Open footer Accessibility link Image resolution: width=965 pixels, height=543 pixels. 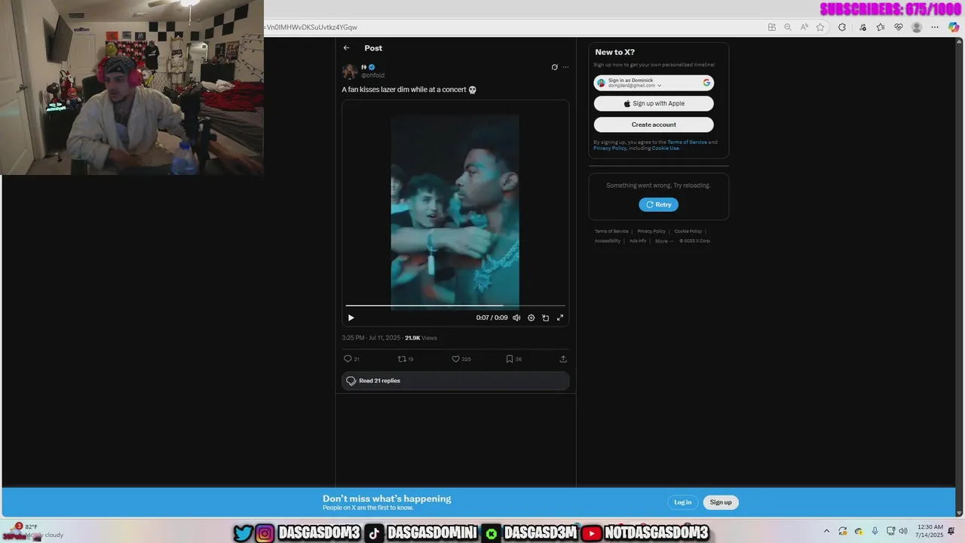[x=608, y=241]
